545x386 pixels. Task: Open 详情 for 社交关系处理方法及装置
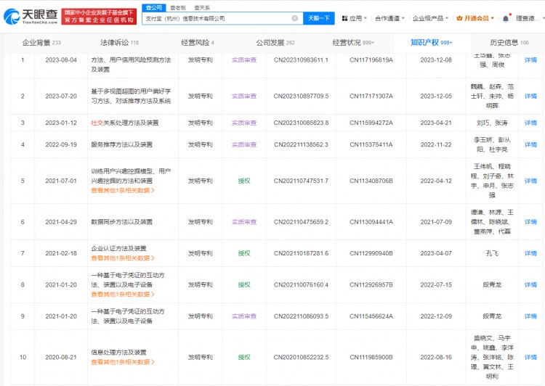click(530, 123)
